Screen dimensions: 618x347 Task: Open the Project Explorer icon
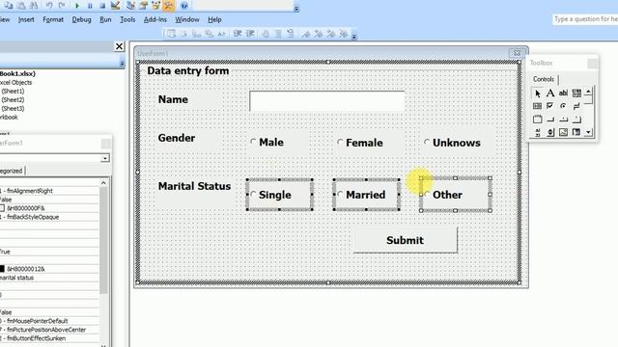[x=130, y=6]
